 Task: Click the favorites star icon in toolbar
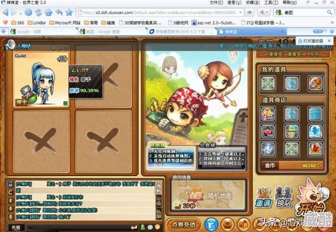pos(69,12)
